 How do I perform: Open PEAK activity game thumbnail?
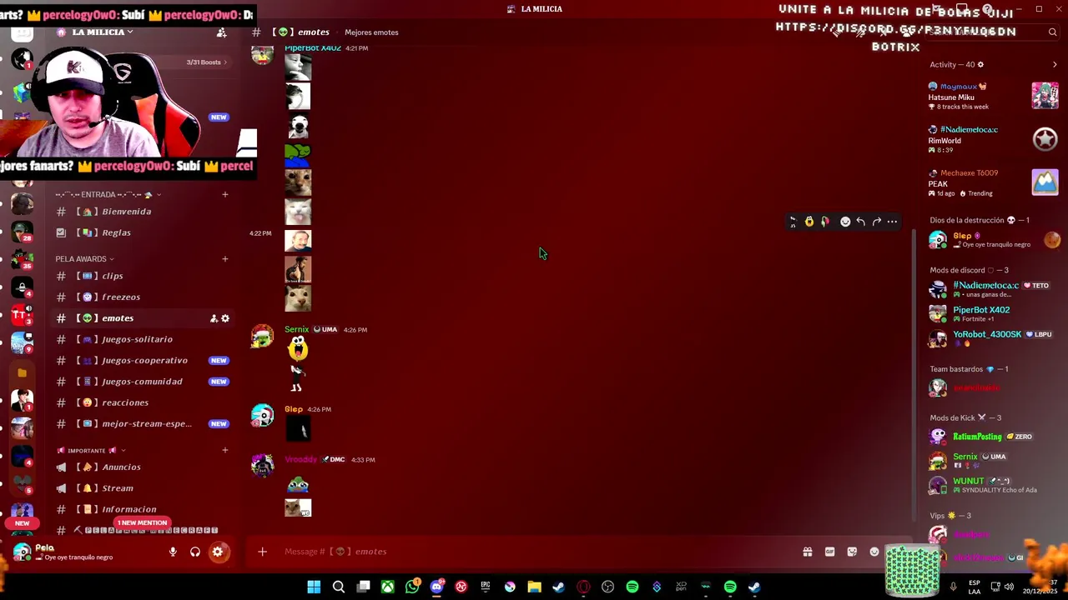point(1045,182)
